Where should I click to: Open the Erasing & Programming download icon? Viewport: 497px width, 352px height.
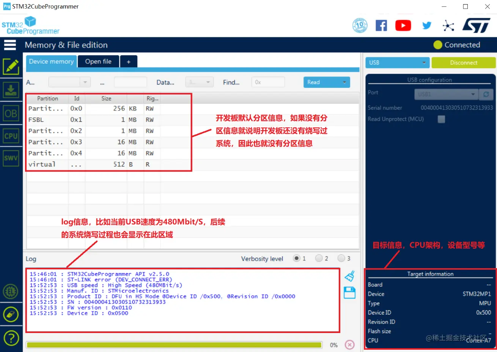click(11, 90)
